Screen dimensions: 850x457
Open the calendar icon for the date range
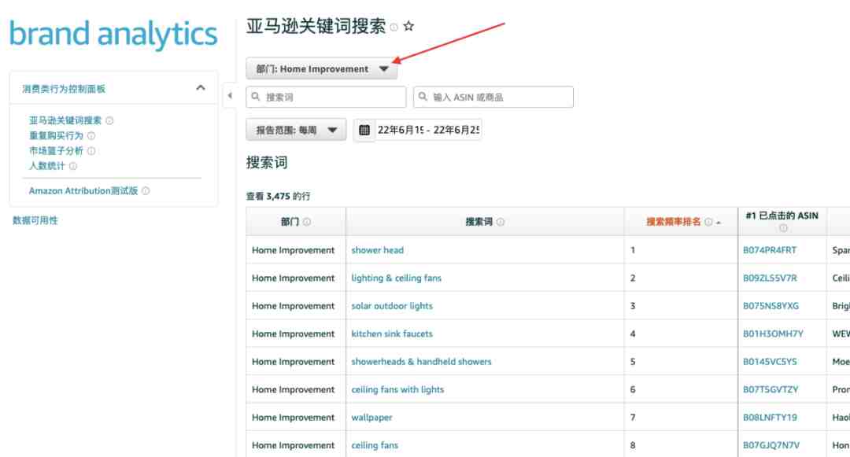[x=364, y=130]
